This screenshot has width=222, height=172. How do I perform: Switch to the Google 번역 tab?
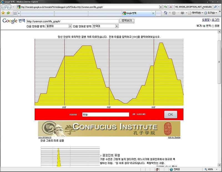(137, 13)
